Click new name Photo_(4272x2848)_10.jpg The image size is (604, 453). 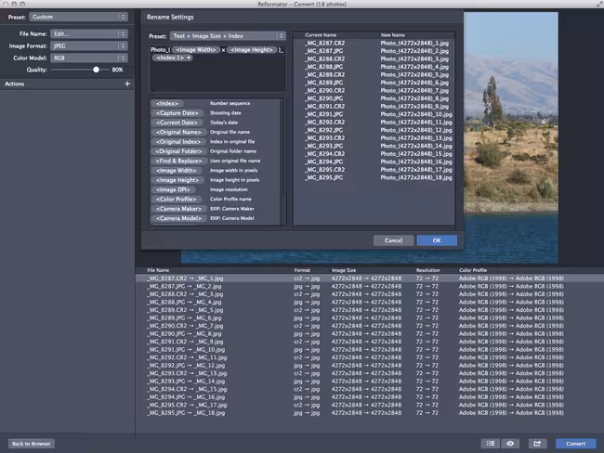(x=416, y=114)
